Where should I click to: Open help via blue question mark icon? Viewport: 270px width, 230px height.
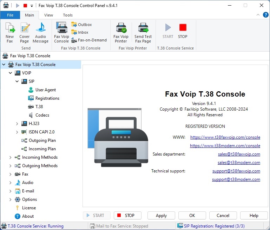(x=266, y=15)
